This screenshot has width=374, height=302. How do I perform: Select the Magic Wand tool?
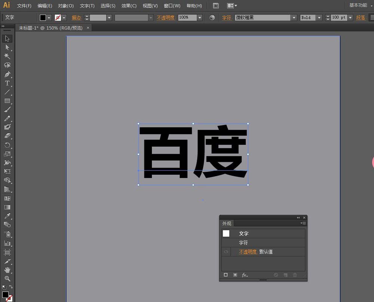(7, 56)
